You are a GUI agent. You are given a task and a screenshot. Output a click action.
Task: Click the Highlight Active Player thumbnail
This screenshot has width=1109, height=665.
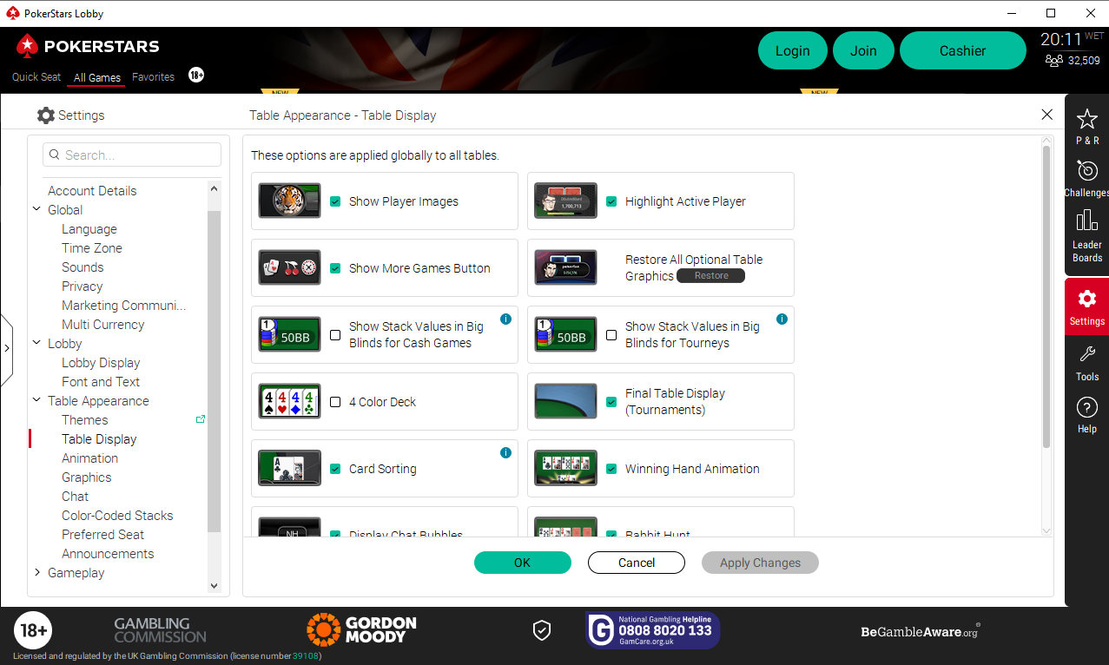[565, 201]
